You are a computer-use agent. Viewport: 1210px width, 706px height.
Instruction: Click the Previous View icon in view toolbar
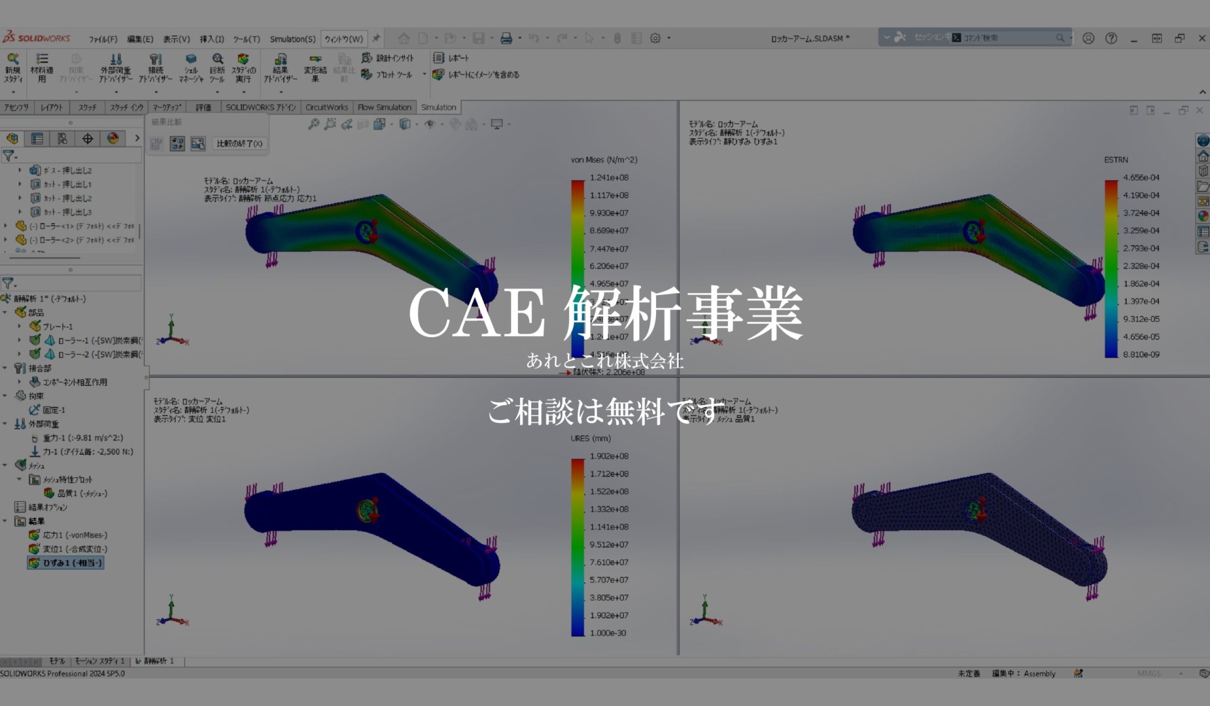pyautogui.click(x=347, y=124)
